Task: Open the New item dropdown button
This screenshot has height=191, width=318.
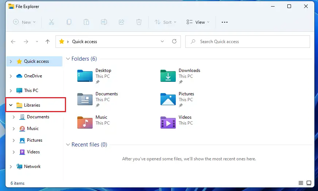Action: 24,22
